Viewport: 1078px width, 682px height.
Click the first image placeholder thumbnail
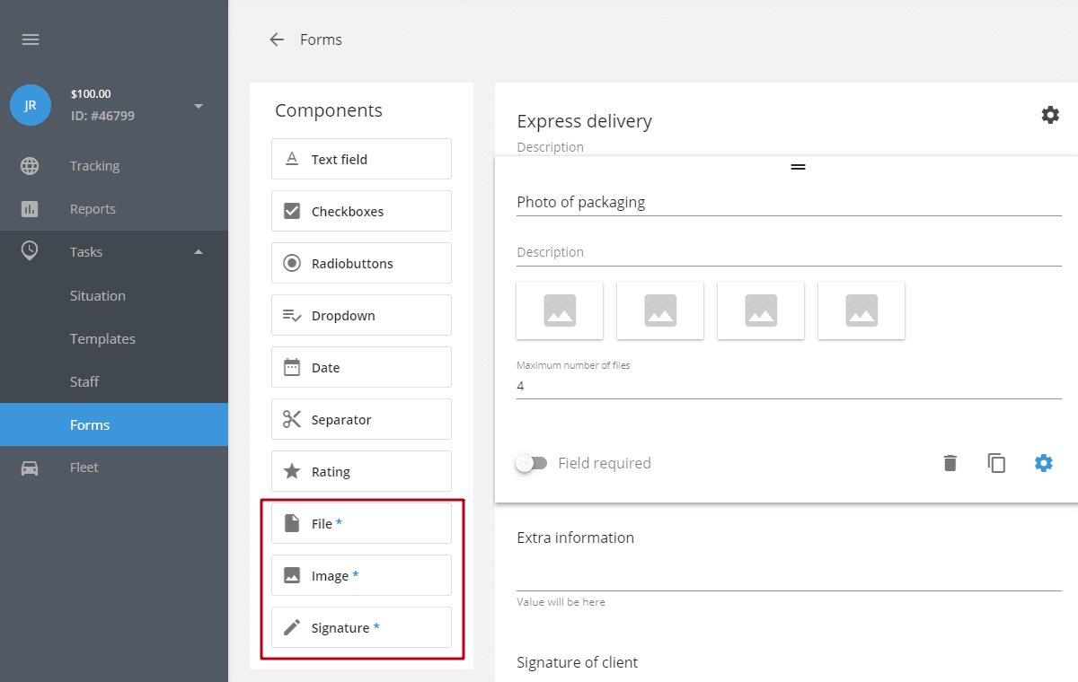560,310
